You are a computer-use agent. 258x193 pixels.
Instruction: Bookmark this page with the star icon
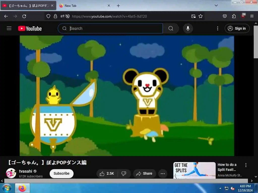(x=200, y=16)
